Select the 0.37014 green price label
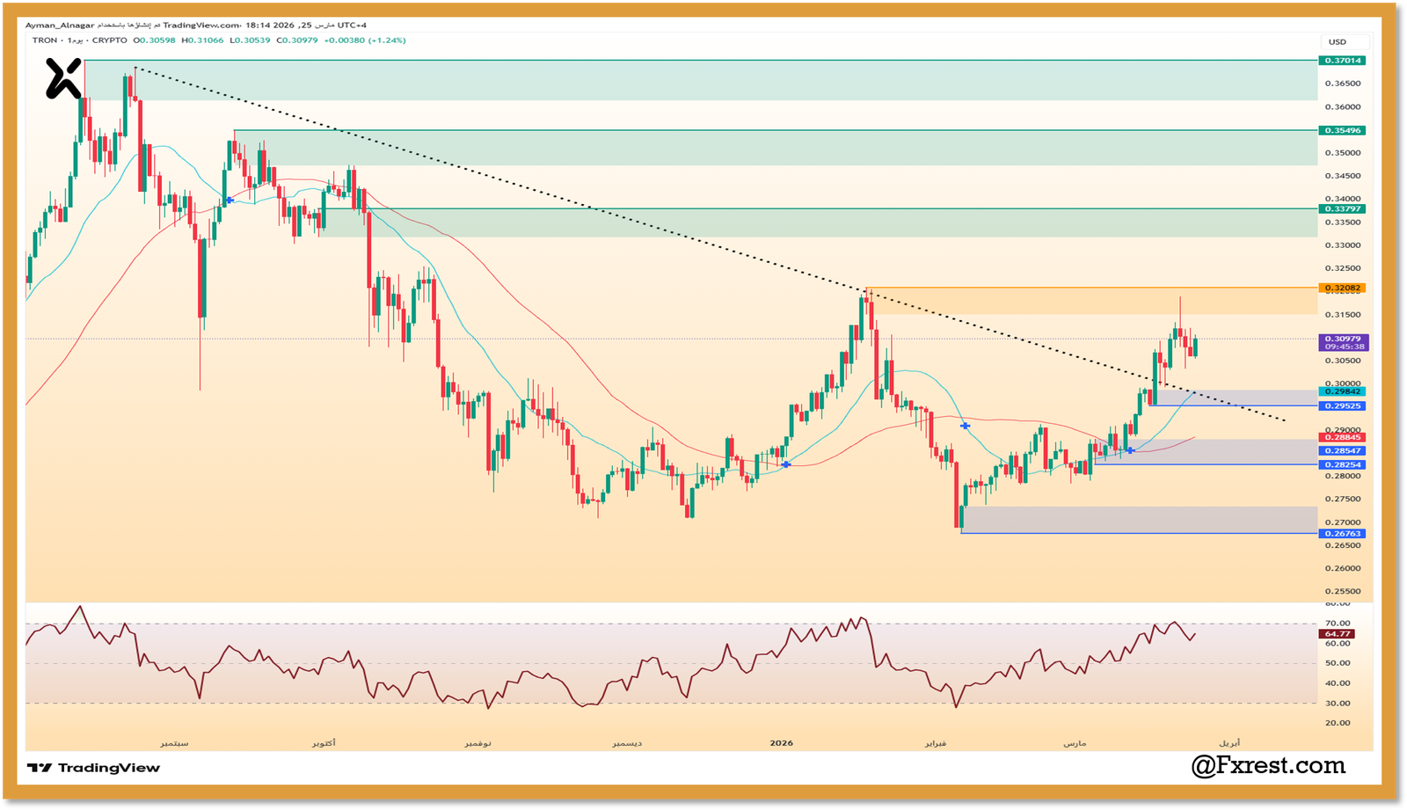 pyautogui.click(x=1343, y=61)
